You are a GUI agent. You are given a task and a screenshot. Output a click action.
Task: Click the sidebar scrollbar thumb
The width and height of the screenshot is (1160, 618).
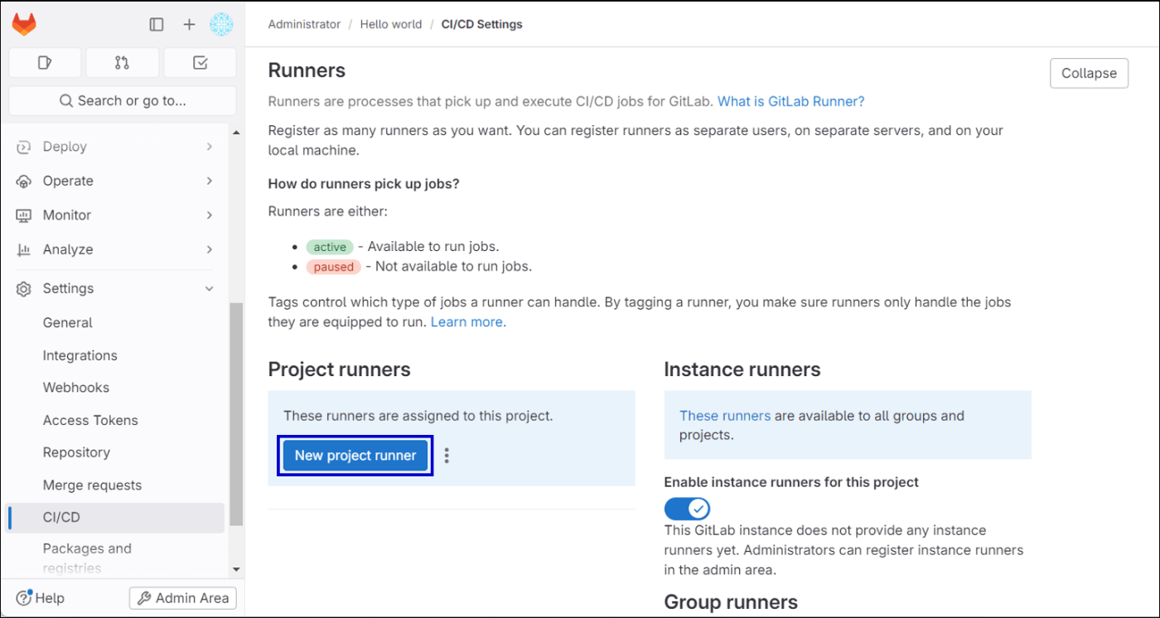click(236, 413)
